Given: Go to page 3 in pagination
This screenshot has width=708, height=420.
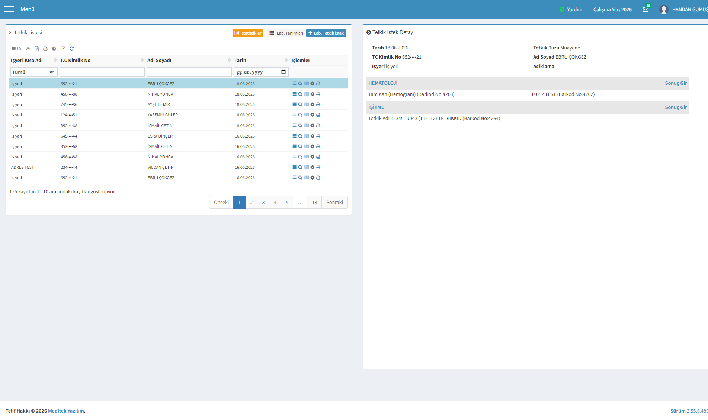Looking at the screenshot, I should coord(263,202).
